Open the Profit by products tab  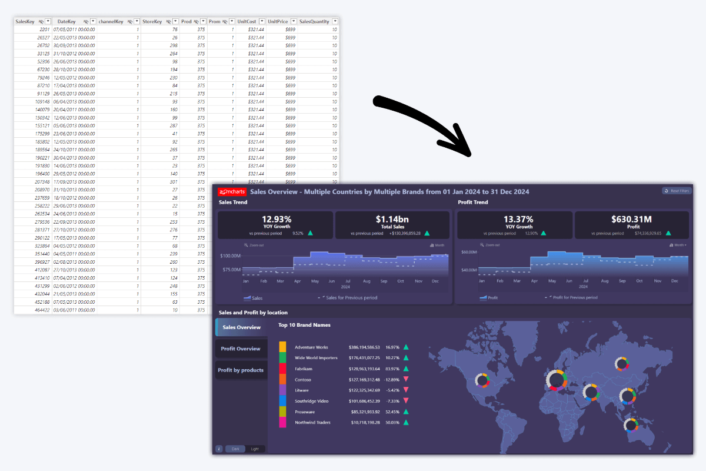coord(241,370)
